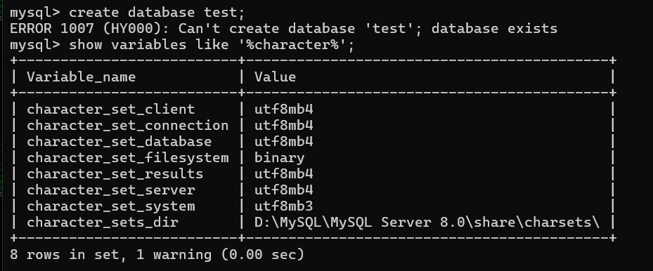
Task: Click the '1 warning (0.00 sec)' text
Action: 220,254
